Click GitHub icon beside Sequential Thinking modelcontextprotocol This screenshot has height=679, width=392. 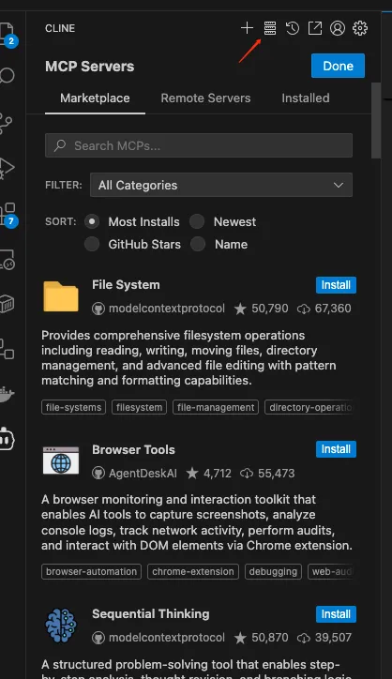pos(98,638)
